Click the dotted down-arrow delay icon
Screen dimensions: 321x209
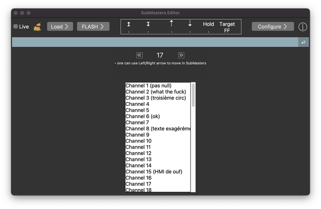coord(190,24)
